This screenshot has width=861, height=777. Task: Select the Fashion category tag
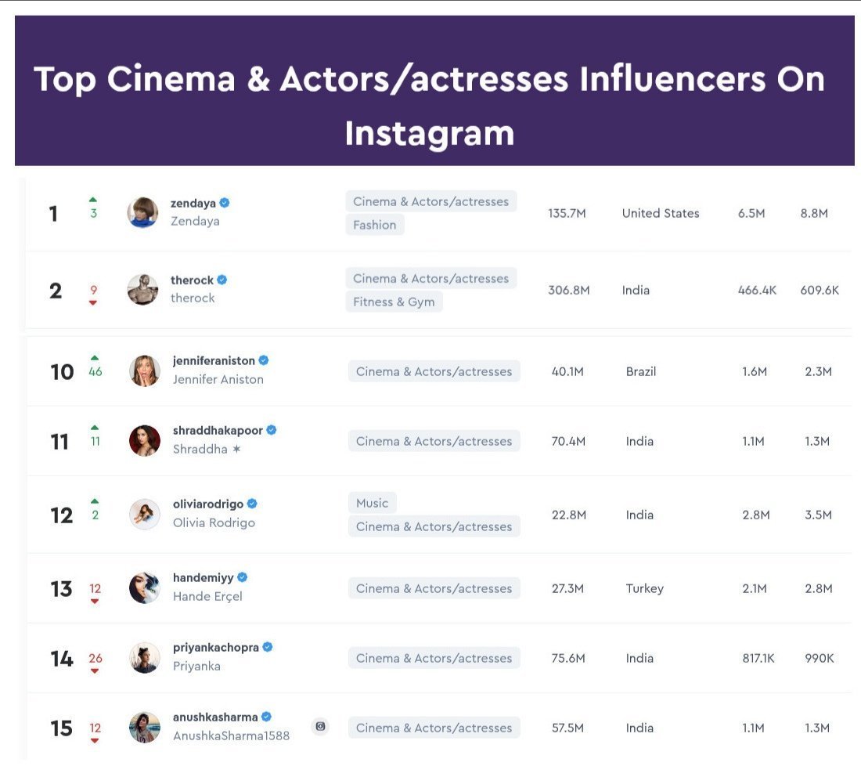(374, 225)
